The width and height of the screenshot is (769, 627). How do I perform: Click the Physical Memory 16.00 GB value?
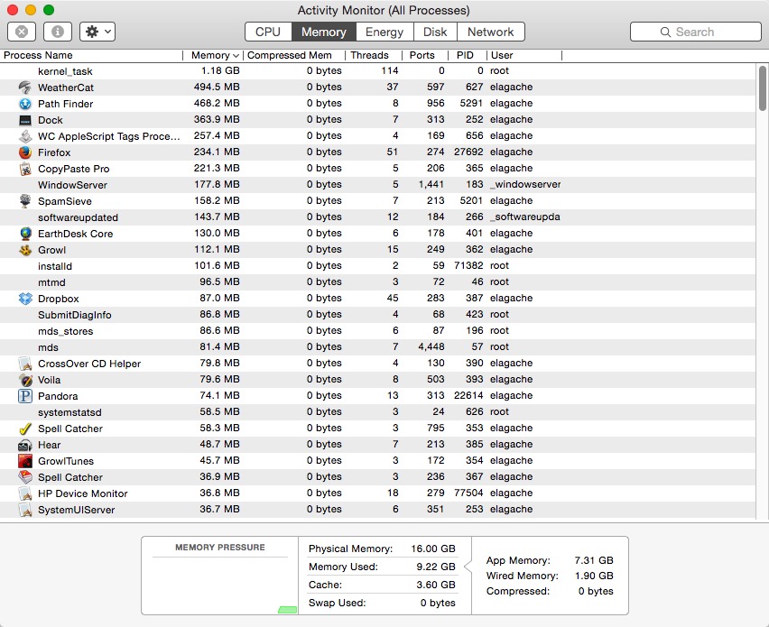433,549
